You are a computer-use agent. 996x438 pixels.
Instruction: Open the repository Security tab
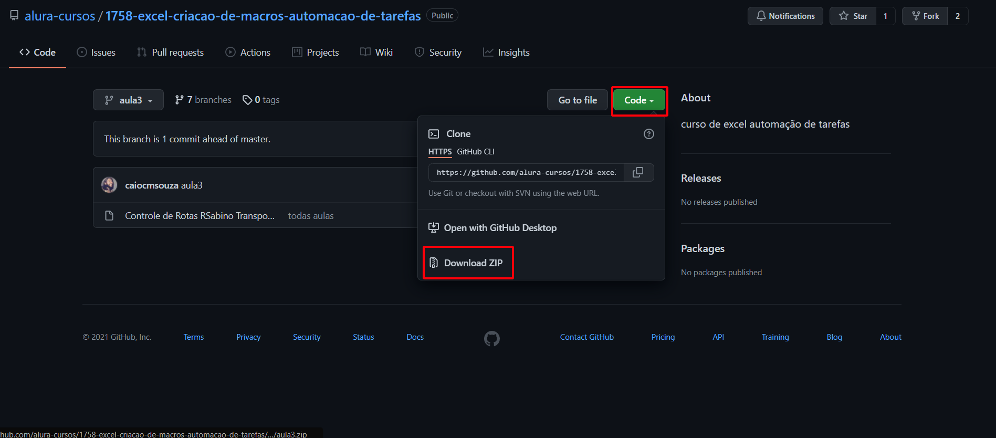tap(438, 53)
